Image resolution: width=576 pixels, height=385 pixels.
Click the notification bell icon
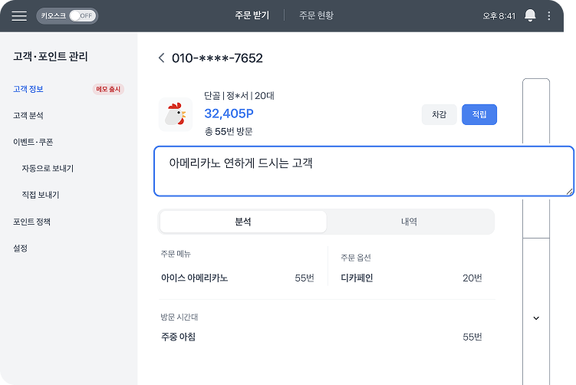[x=530, y=15]
